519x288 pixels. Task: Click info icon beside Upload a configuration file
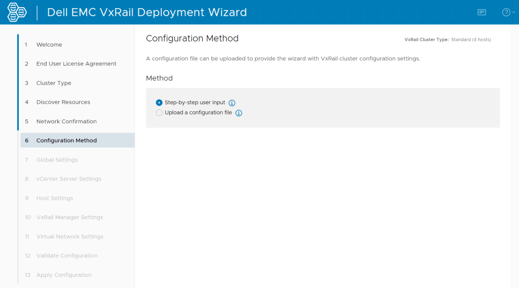pyautogui.click(x=239, y=113)
